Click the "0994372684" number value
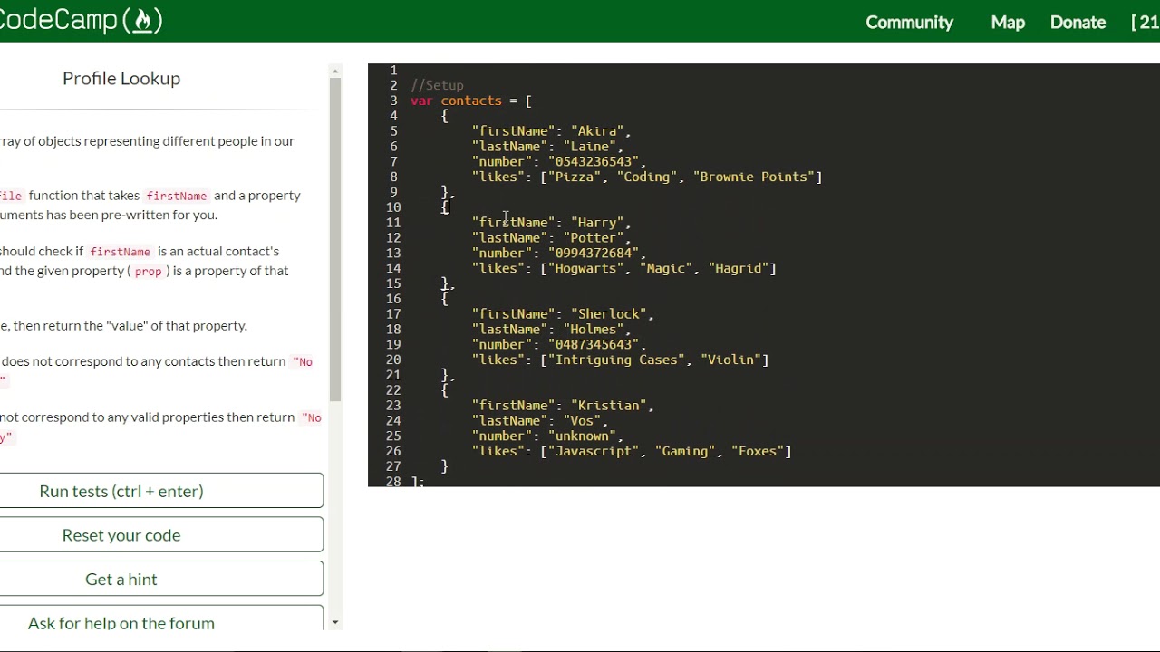 point(594,254)
